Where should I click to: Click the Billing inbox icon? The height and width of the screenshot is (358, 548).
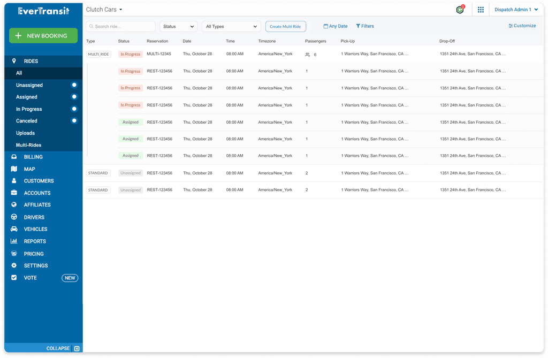point(14,157)
